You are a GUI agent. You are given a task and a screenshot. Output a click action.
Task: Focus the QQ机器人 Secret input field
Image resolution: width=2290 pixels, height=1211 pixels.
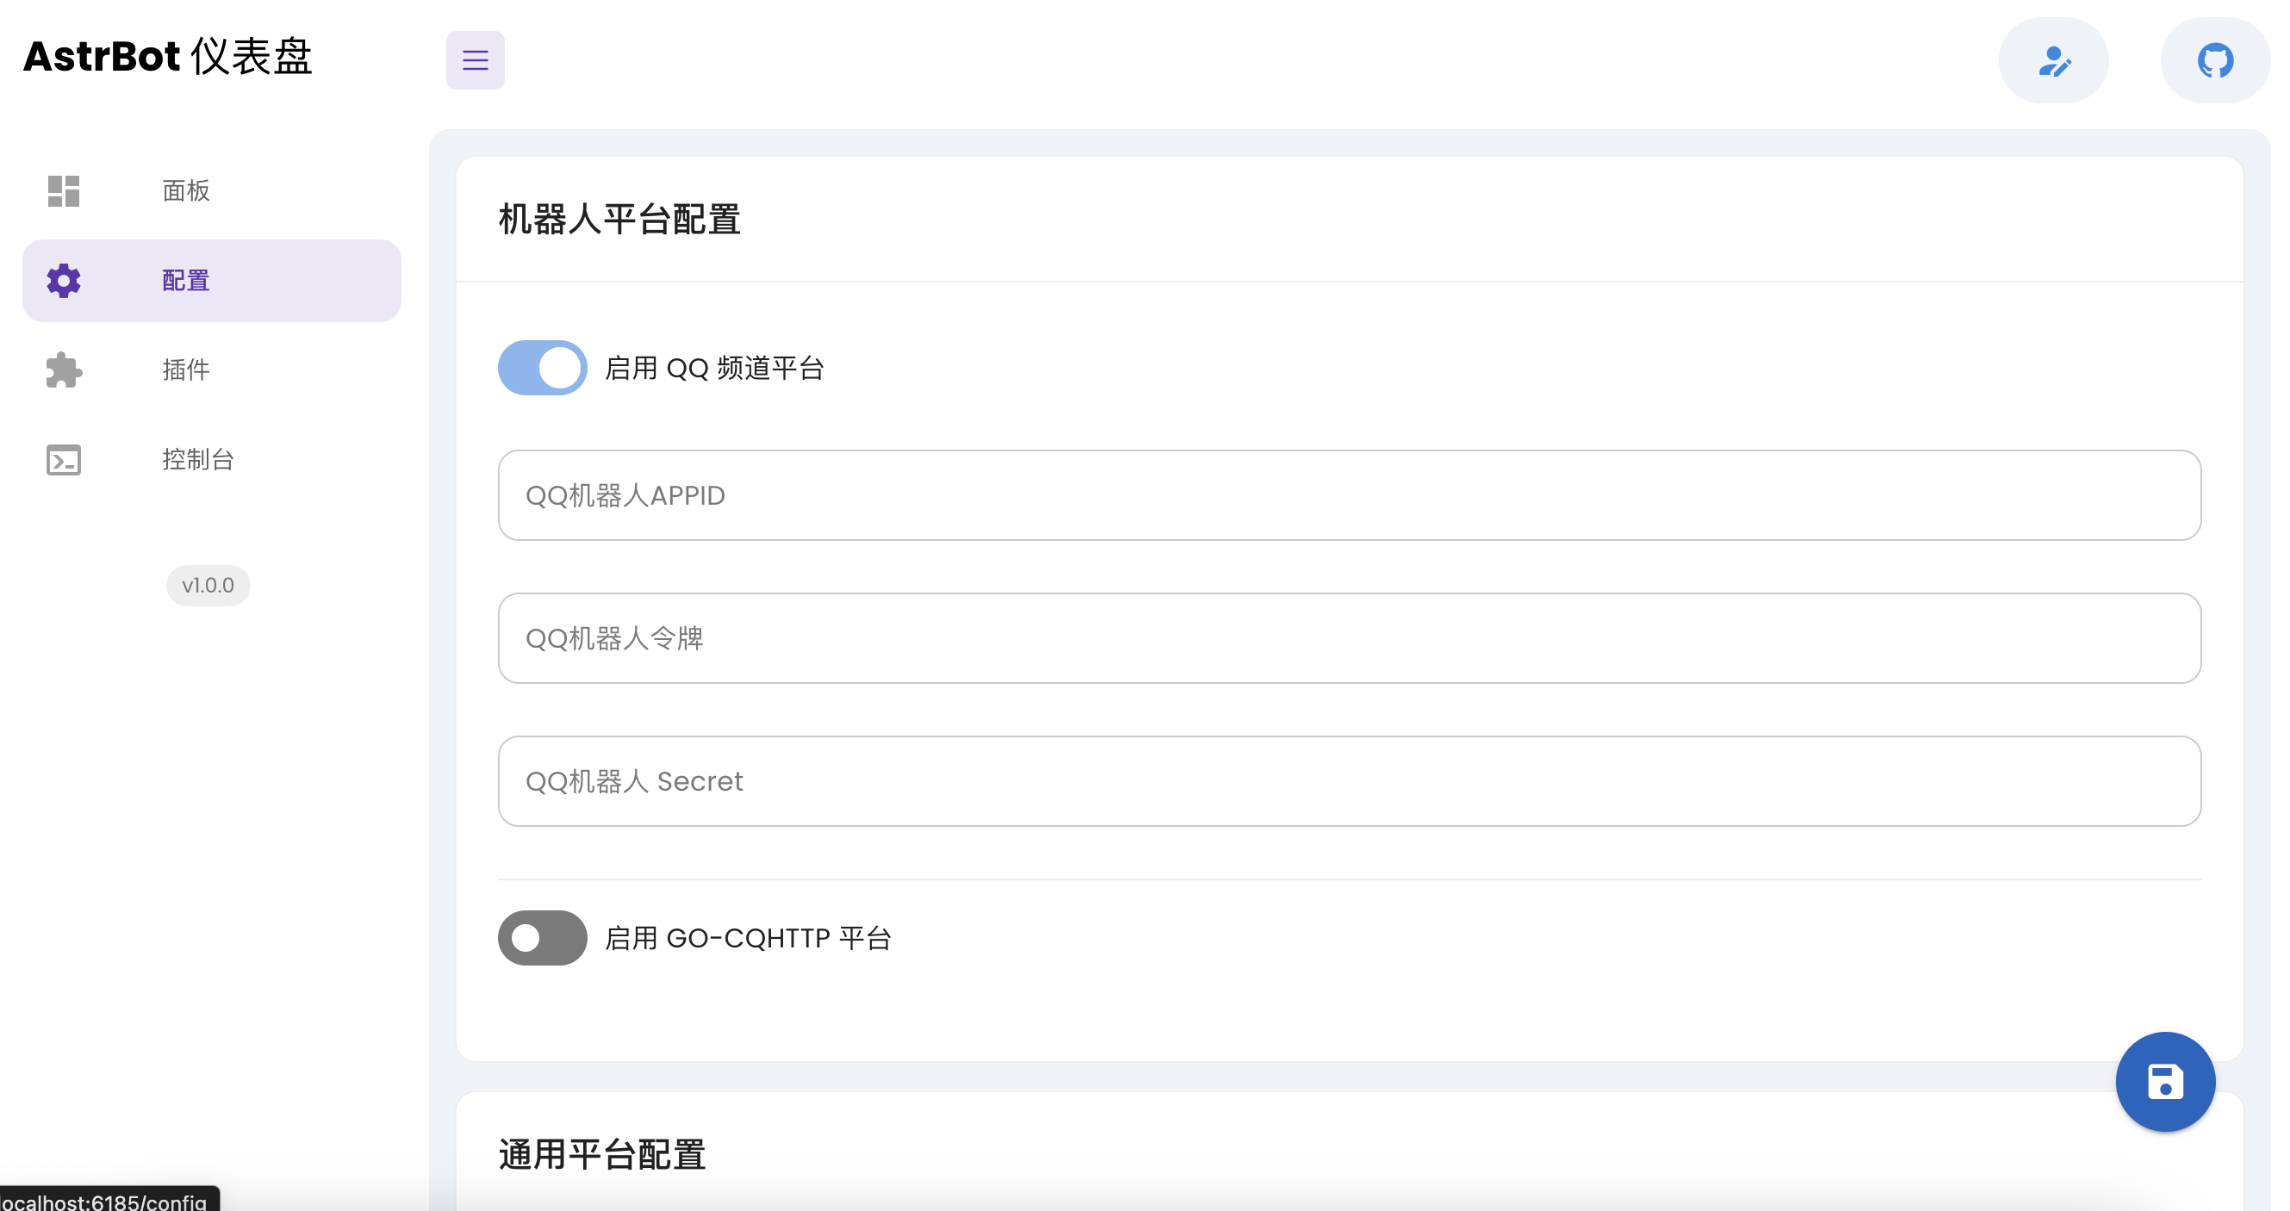pyautogui.click(x=1349, y=782)
